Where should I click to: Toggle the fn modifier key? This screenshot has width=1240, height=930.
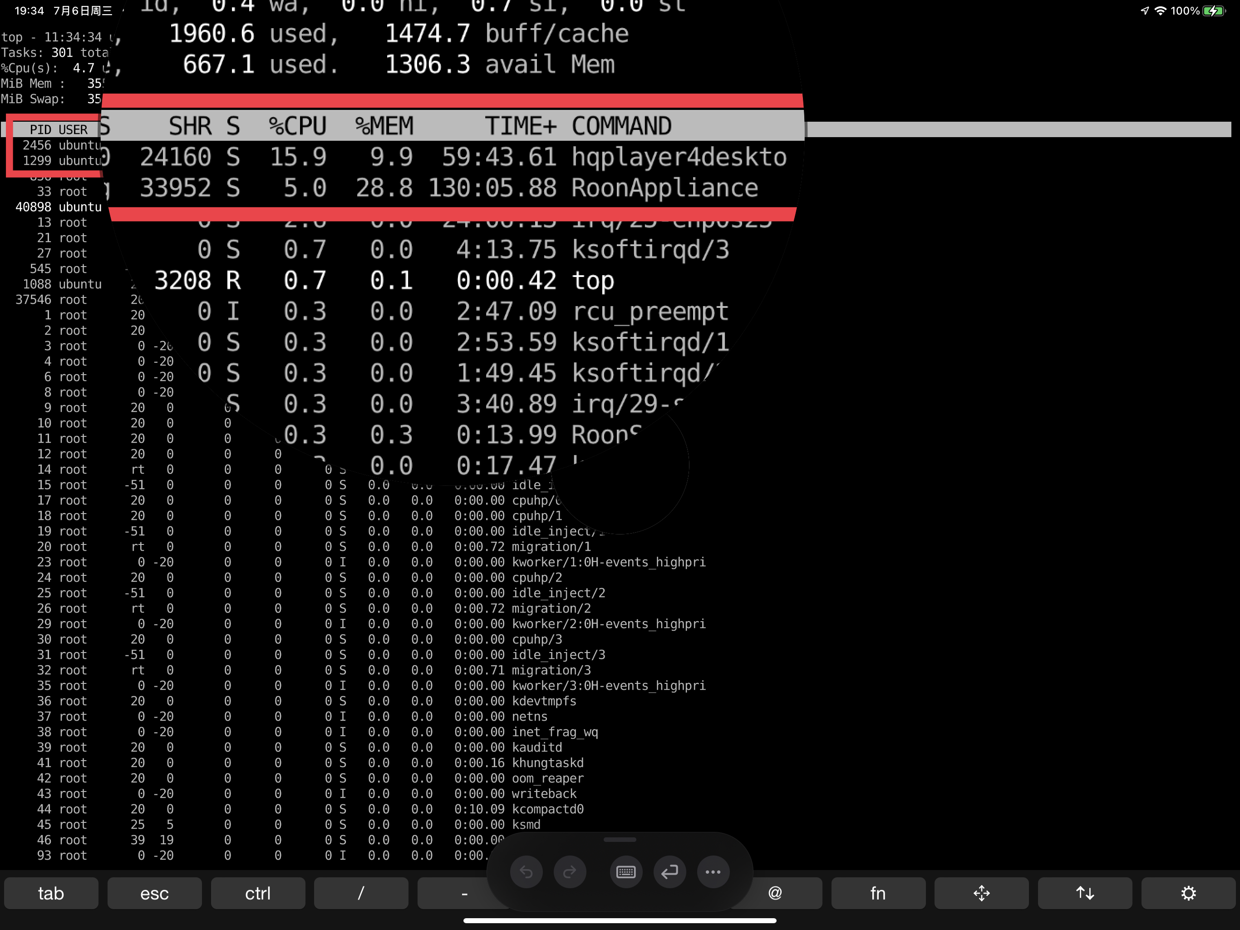(x=878, y=893)
